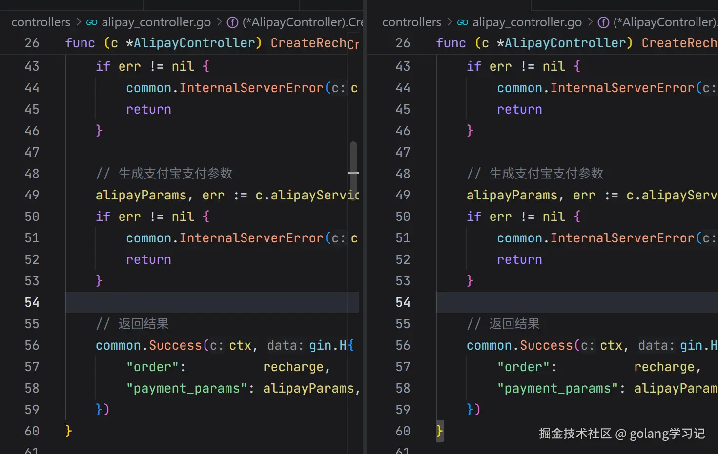The width and height of the screenshot is (718, 454).
Task: Click return keyword on line 52, left pane
Action: point(148,259)
